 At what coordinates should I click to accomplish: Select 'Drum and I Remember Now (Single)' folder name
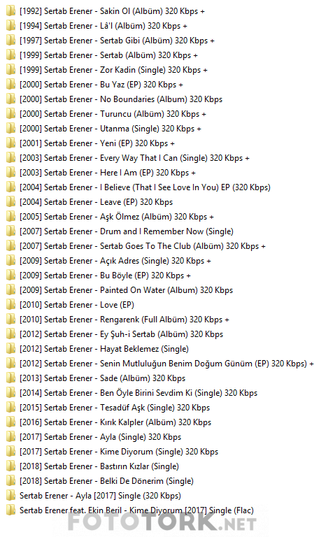(127, 231)
